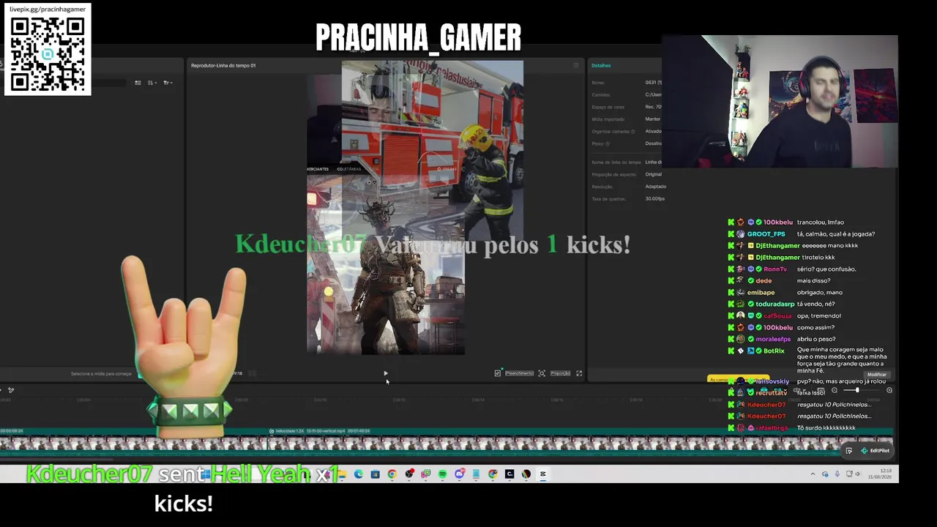
Task: Select the Detalhes tab
Action: (601, 65)
